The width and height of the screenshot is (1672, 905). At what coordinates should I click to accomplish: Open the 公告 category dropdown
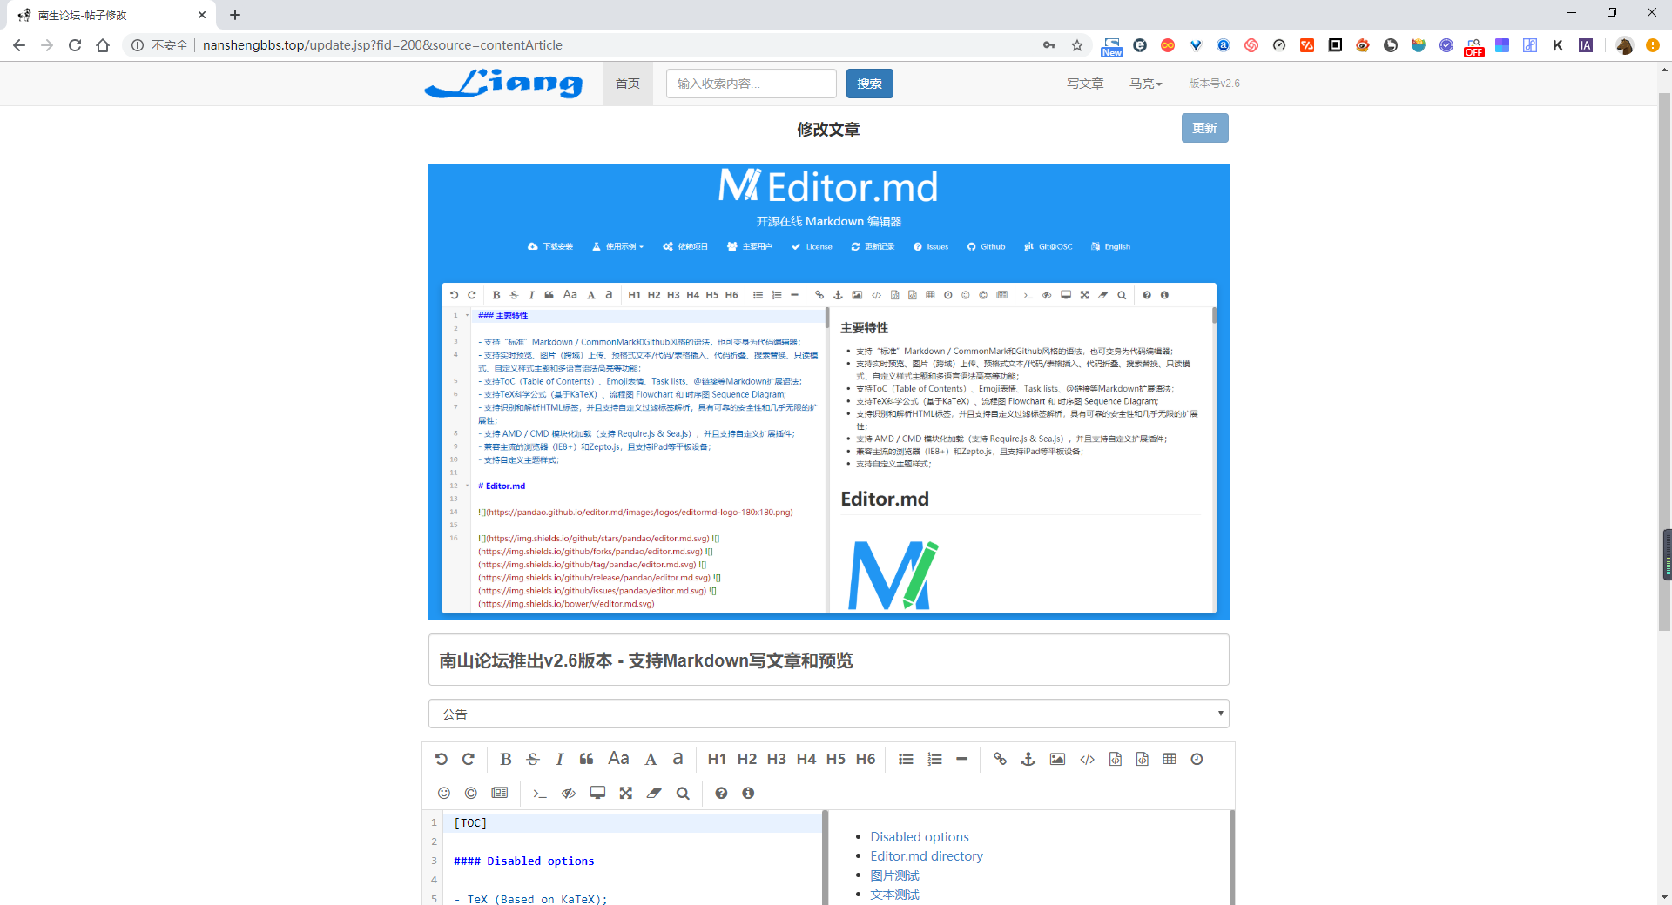(829, 714)
